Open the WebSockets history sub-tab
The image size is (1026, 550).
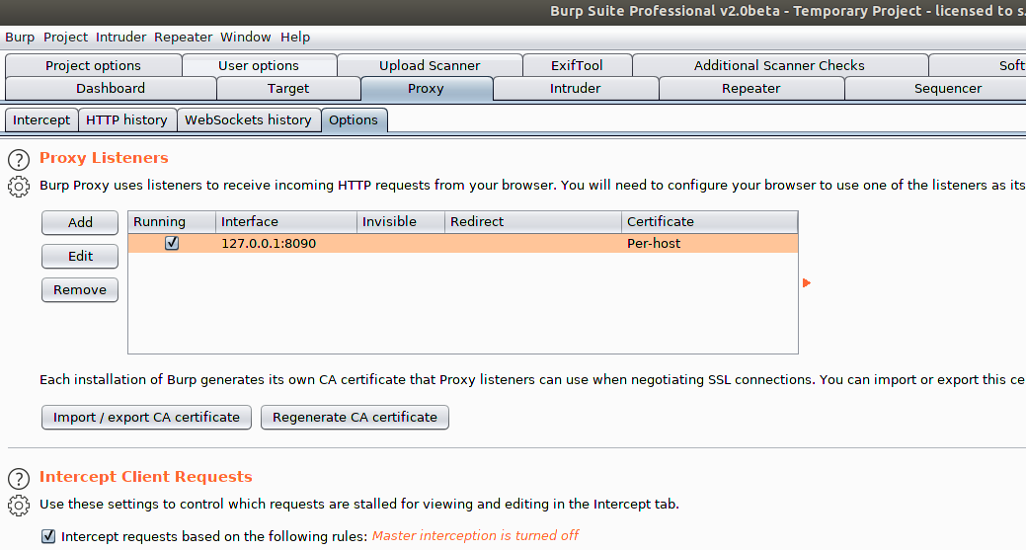248,120
